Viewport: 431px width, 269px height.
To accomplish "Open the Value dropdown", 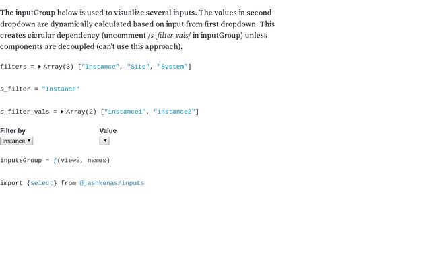I will [104, 141].
